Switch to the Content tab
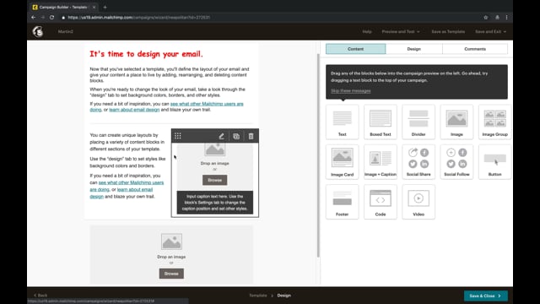 click(x=356, y=49)
